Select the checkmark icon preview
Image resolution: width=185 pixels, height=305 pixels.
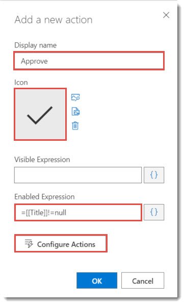(40, 114)
